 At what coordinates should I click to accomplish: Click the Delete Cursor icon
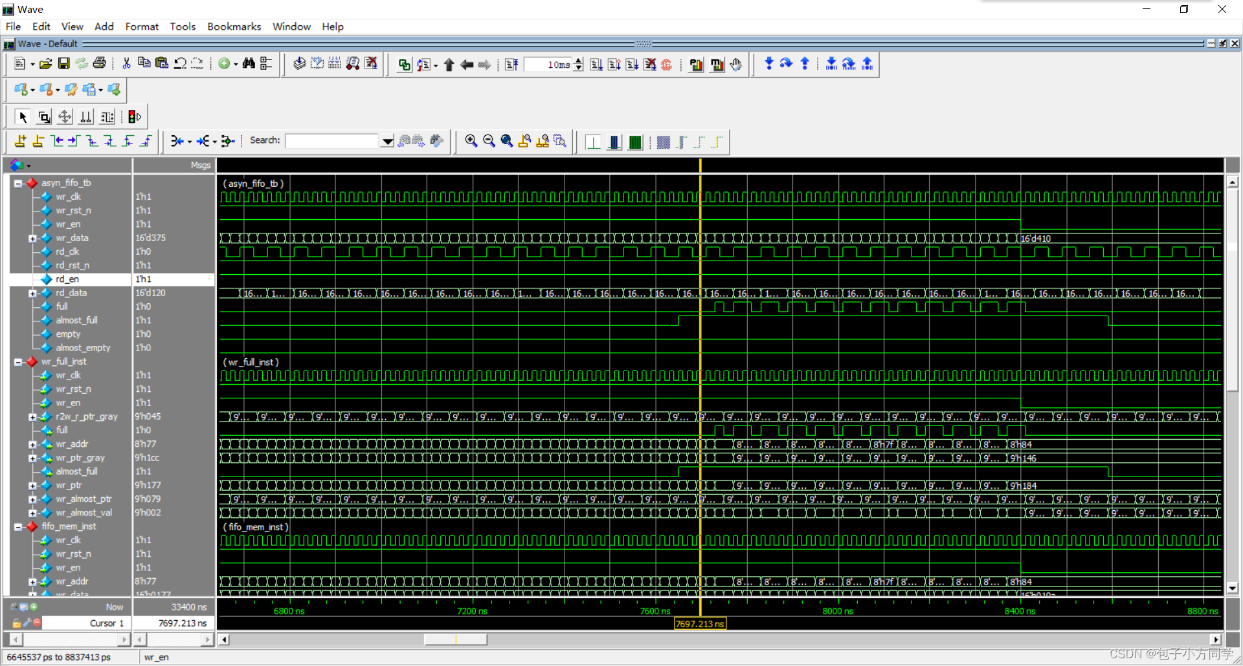[x=38, y=141]
